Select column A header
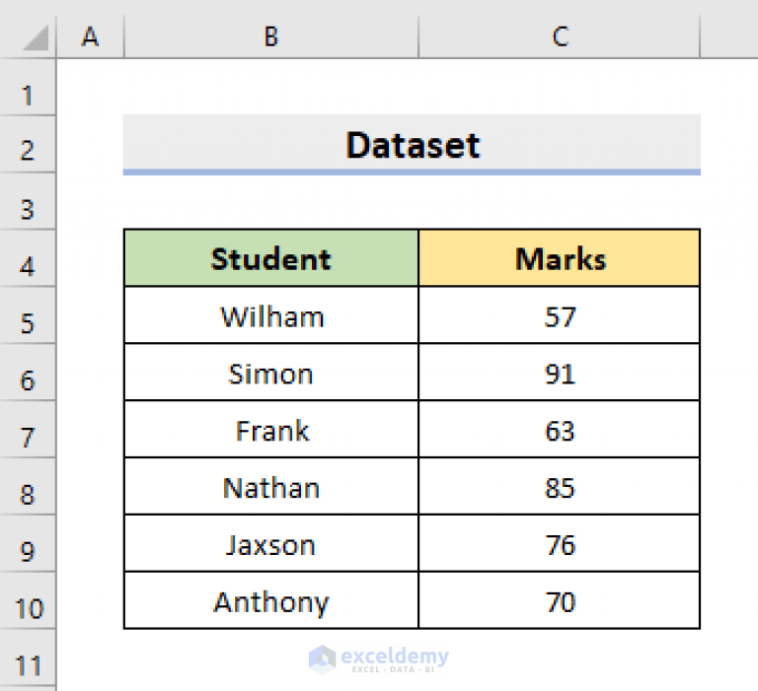 91,36
